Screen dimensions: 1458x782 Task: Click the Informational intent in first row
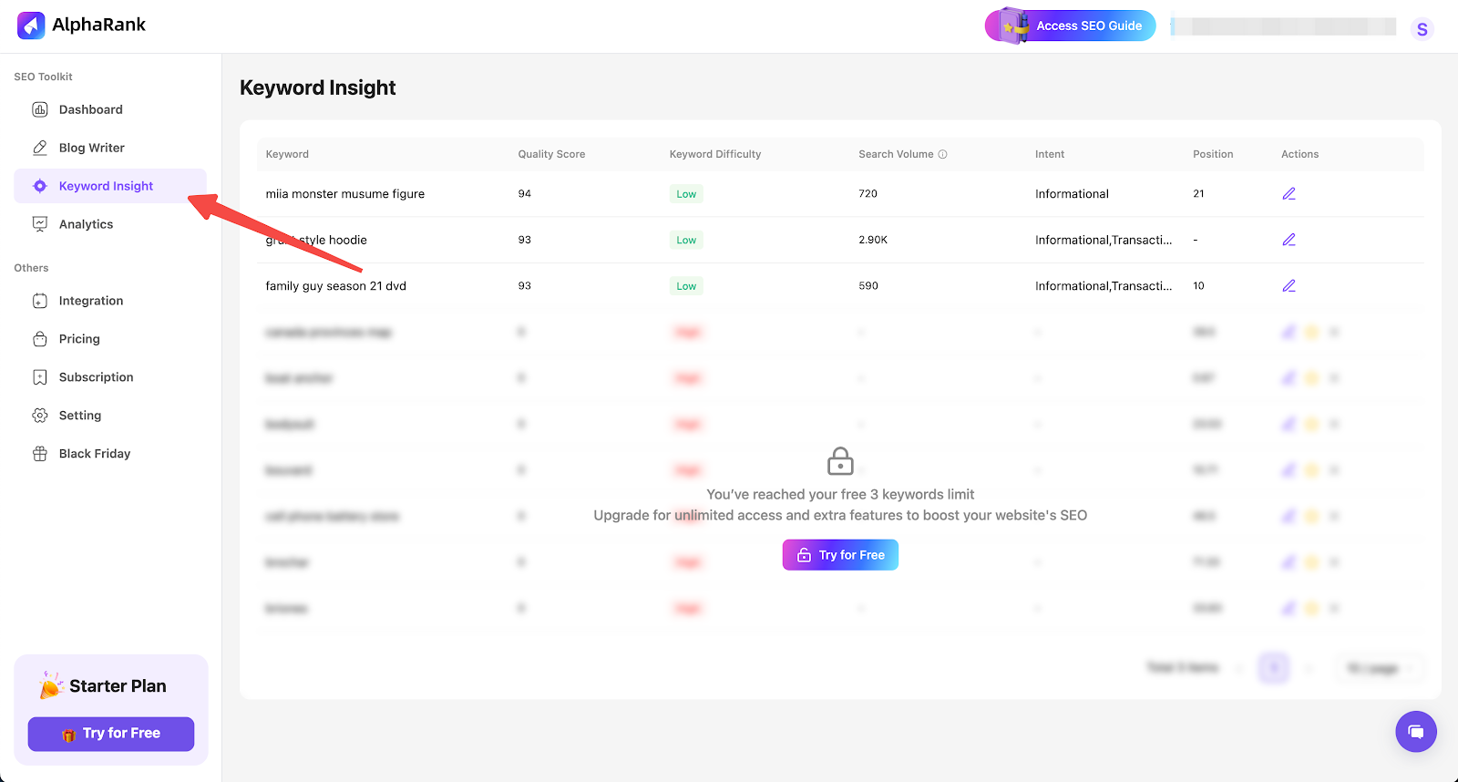[1072, 194]
